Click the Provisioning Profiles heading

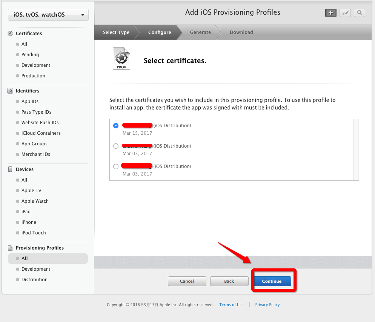point(40,248)
